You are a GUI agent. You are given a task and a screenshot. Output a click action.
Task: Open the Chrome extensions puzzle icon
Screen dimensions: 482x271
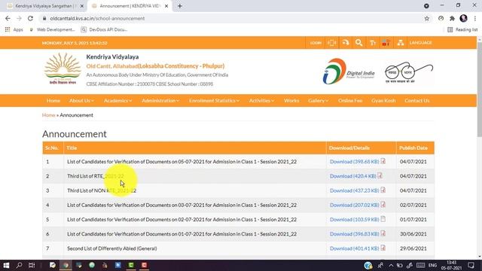(x=452, y=18)
